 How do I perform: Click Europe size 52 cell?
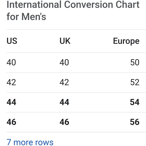click(x=135, y=82)
